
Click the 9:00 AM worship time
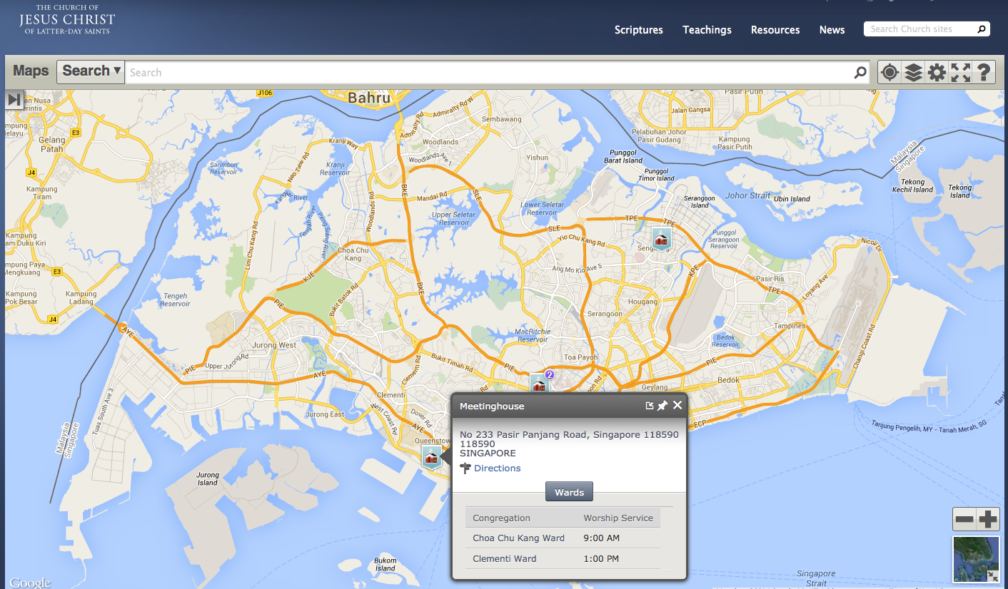601,538
